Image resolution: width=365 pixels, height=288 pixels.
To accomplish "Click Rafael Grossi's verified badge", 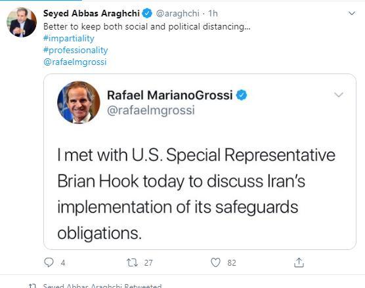I will click(242, 95).
